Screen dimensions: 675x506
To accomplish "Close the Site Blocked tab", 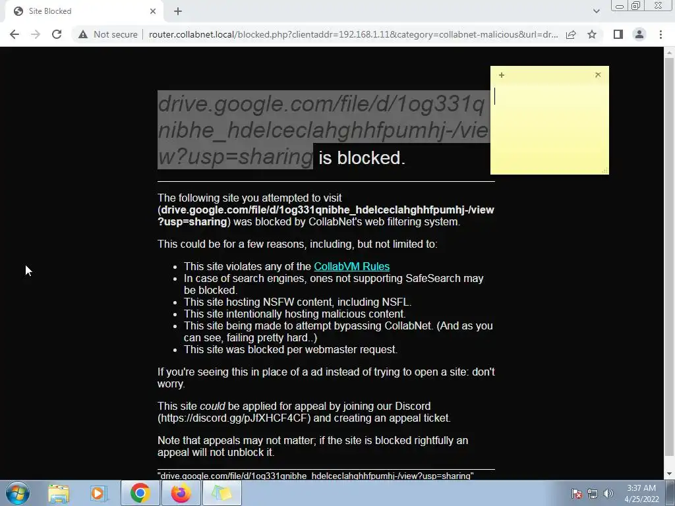I will 153,11.
